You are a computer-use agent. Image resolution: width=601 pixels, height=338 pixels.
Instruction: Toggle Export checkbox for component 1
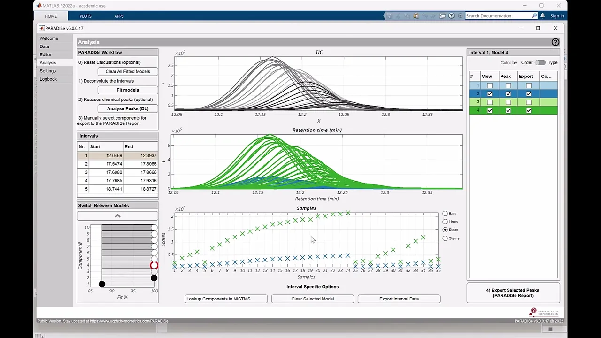click(x=529, y=85)
